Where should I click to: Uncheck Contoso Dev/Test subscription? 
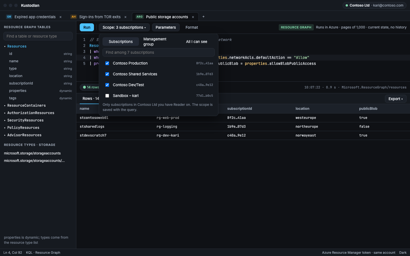pyautogui.click(x=107, y=85)
